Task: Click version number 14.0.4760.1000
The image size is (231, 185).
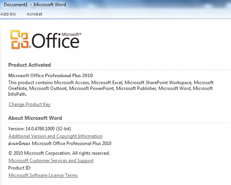Action: click(x=40, y=129)
